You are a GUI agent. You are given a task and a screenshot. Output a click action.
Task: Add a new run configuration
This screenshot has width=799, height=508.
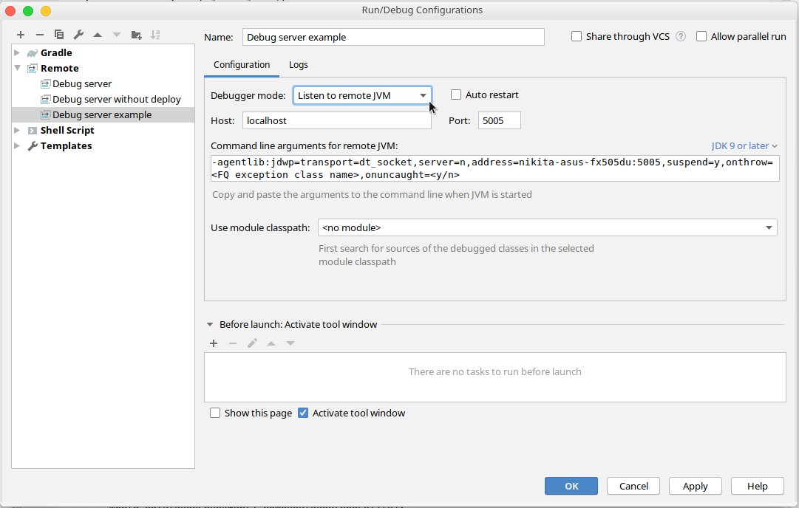point(20,34)
